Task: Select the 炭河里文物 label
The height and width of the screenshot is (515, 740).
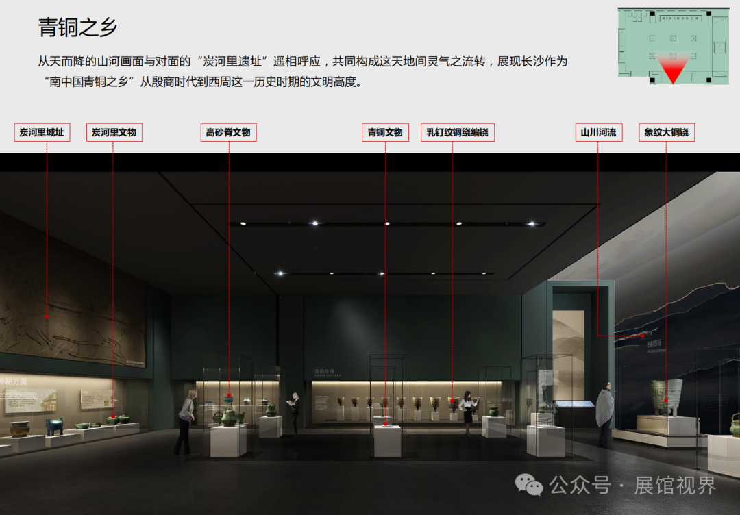Action: 114,132
